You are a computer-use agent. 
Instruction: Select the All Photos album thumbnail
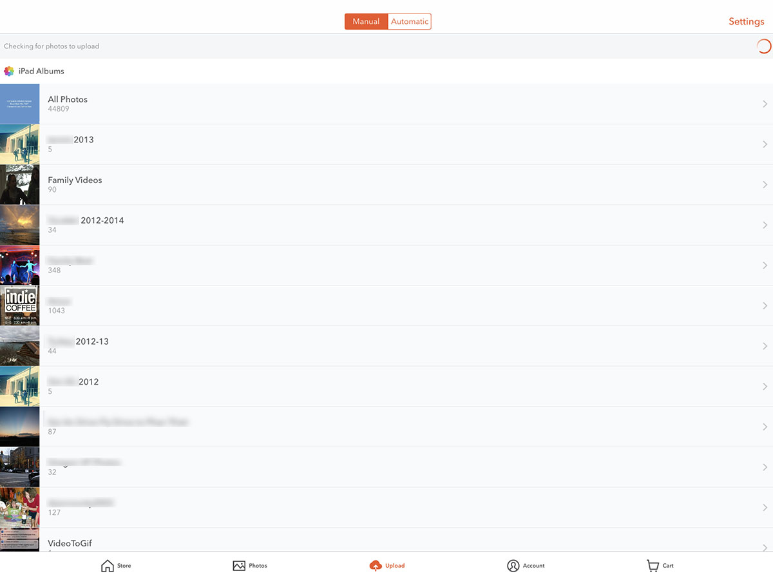19,104
